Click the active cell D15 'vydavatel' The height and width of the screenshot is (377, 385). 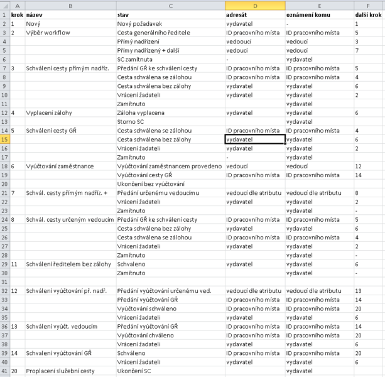coord(255,139)
